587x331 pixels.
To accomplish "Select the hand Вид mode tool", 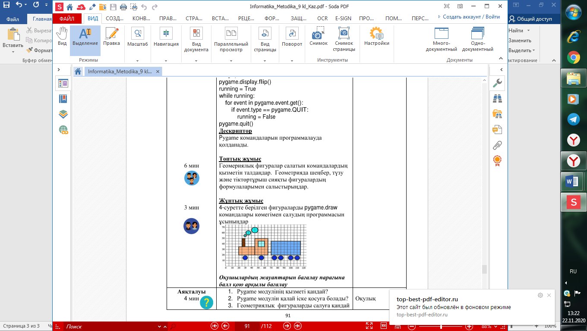I will (62, 37).
